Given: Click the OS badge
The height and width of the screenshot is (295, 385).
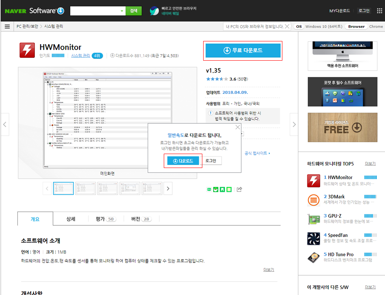Looking at the screenshot, I should [x=299, y=27].
